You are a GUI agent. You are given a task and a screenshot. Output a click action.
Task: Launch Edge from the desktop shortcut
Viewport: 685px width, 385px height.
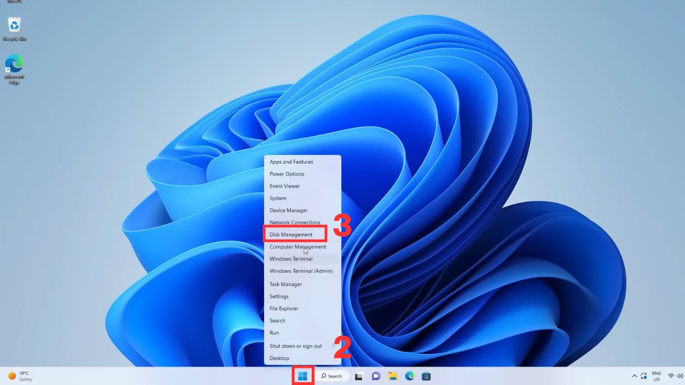point(14,63)
